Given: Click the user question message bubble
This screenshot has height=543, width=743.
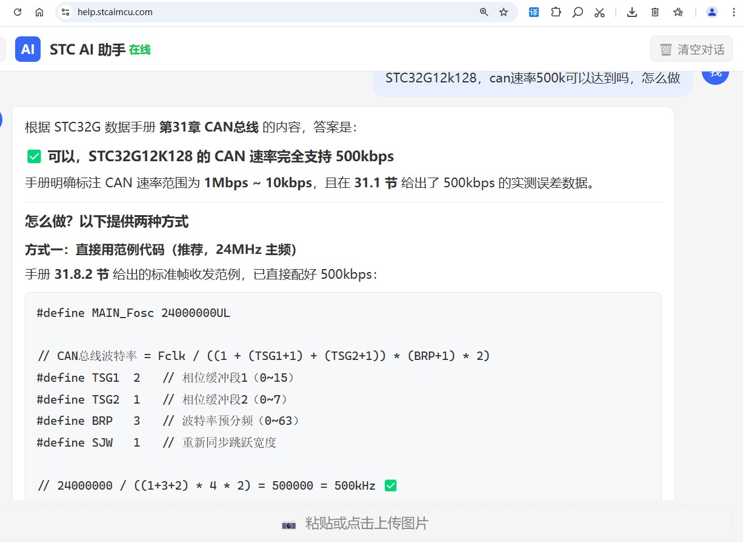Looking at the screenshot, I should pos(533,83).
